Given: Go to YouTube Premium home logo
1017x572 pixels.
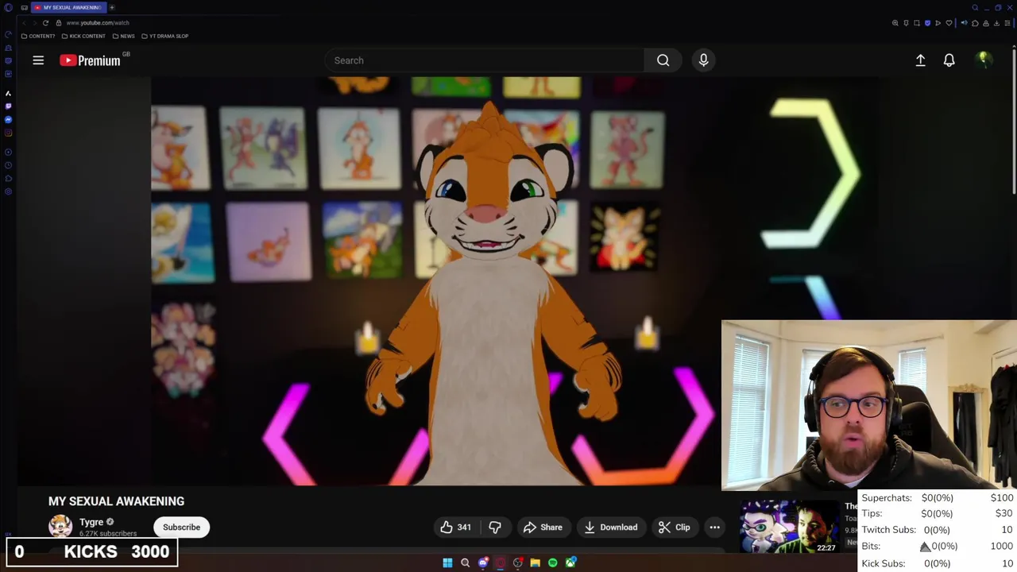Looking at the screenshot, I should click(90, 60).
